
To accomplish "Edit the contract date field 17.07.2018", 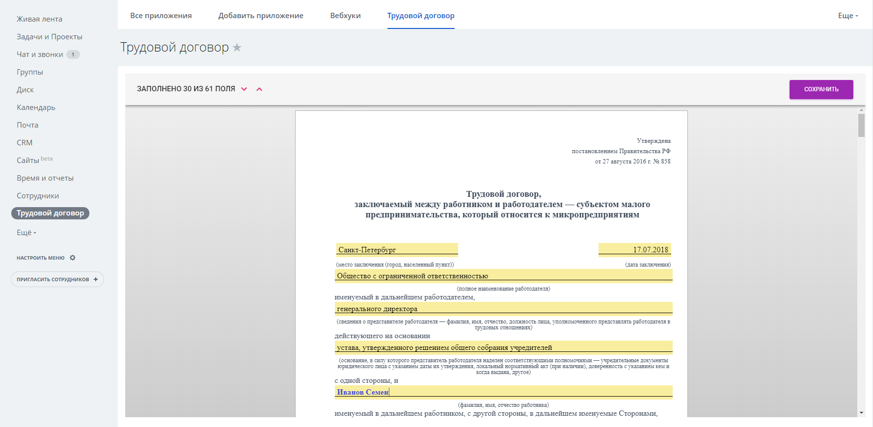I will coord(634,250).
